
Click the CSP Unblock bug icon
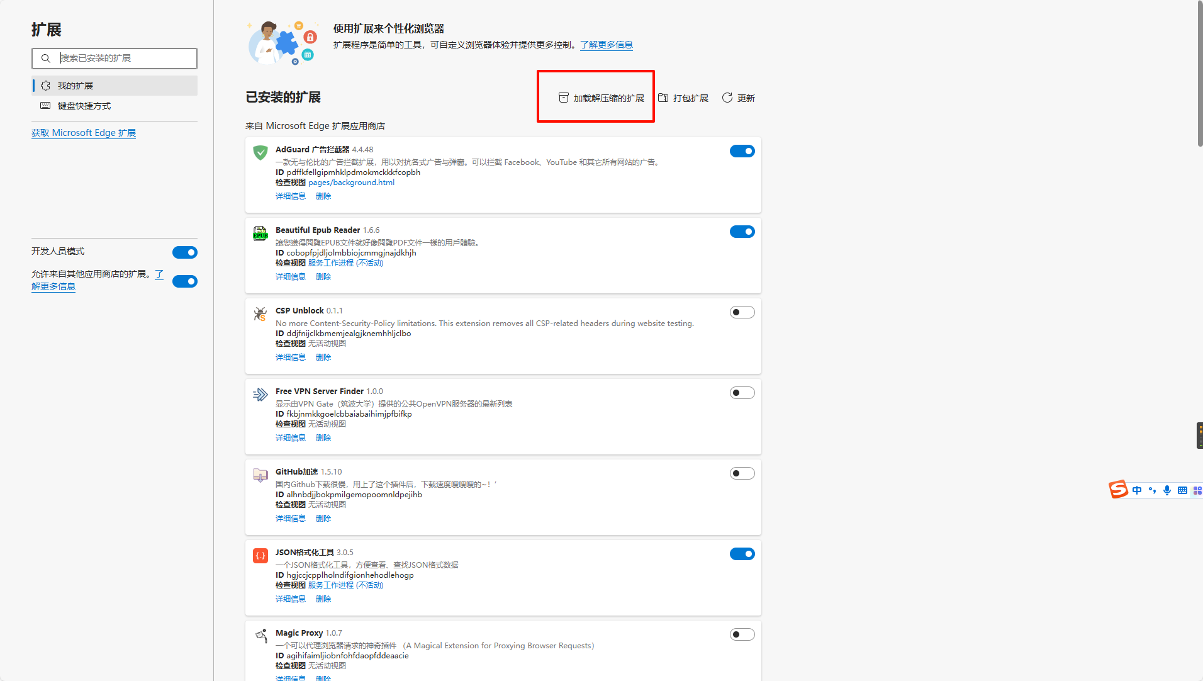click(x=260, y=314)
